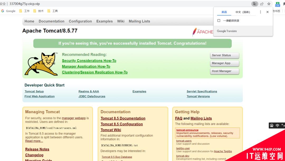Open Examples in the top navigation bar
Screen dimensions: 285x161
pos(104,21)
